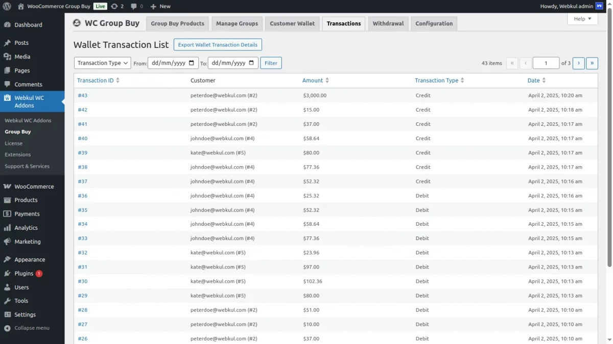Click the Marketing megaphone icon
Screen dimensions: 613x344
pyautogui.click(x=8, y=241)
